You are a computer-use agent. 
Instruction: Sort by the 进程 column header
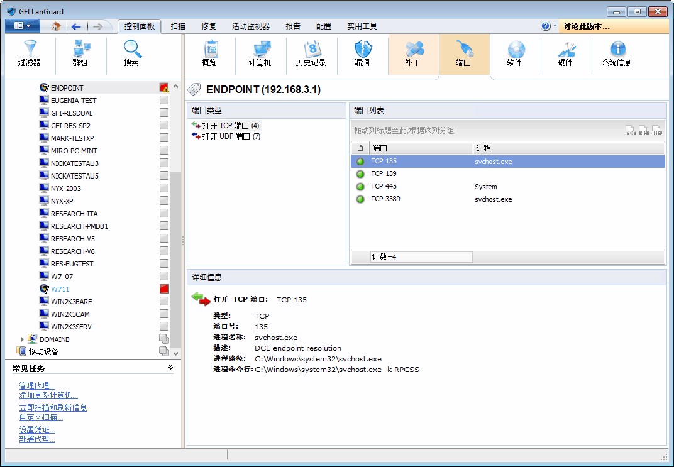(x=568, y=148)
